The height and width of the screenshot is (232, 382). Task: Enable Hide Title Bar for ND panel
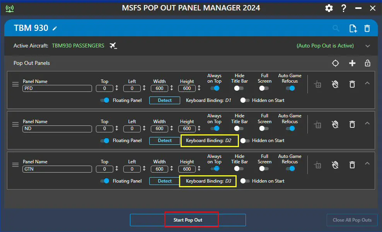pyautogui.click(x=239, y=129)
